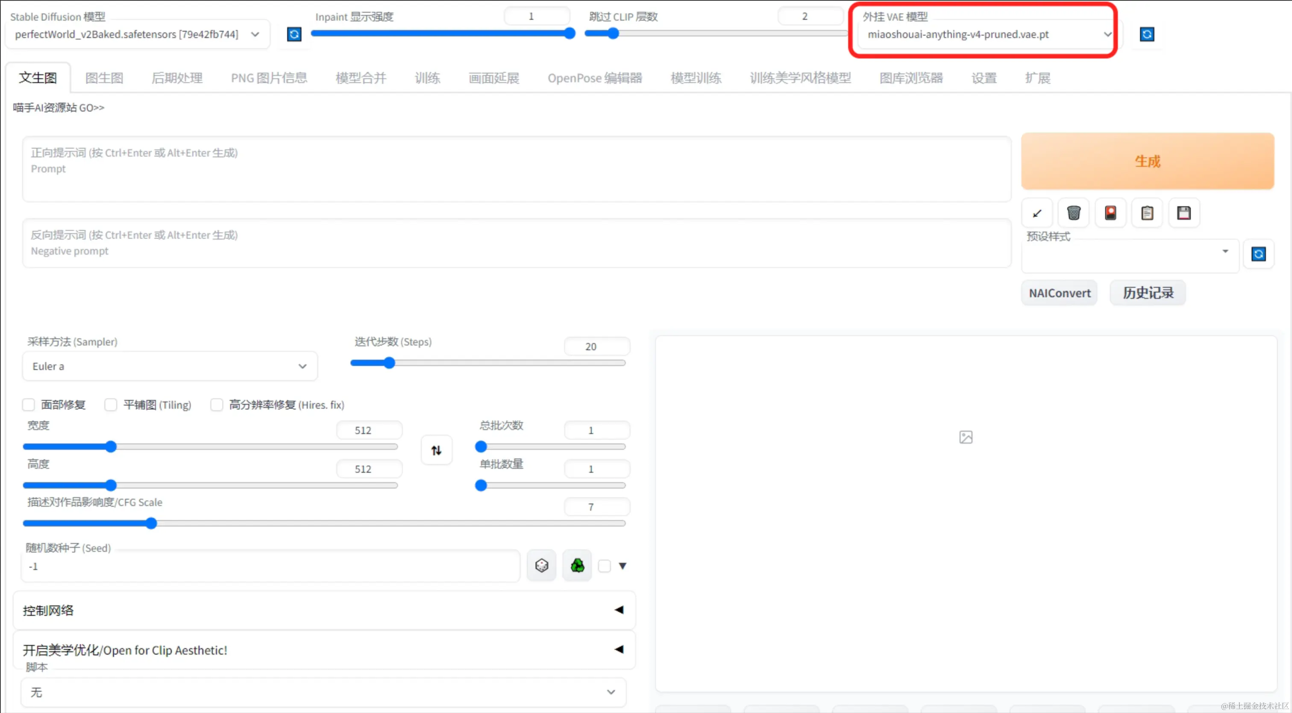Expand extra seed options triangle
1292x713 pixels.
tap(623, 566)
